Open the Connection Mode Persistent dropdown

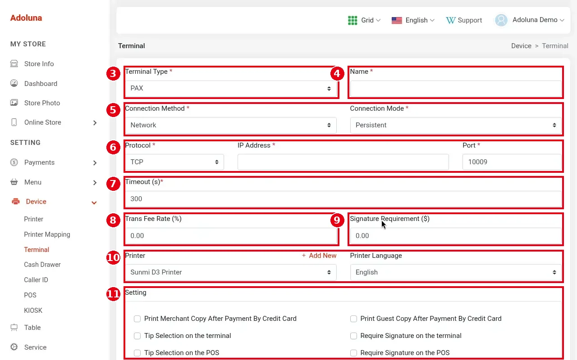(456, 125)
